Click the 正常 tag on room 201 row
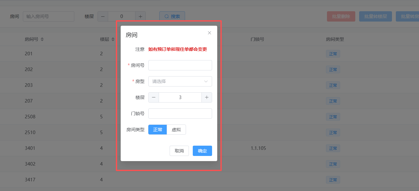This screenshot has height=191, width=419. pos(333,54)
